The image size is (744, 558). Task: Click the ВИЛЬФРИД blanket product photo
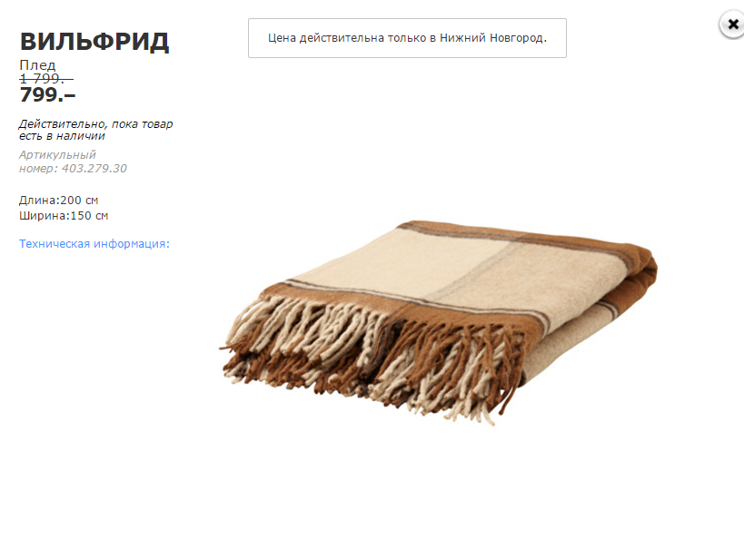point(439,322)
